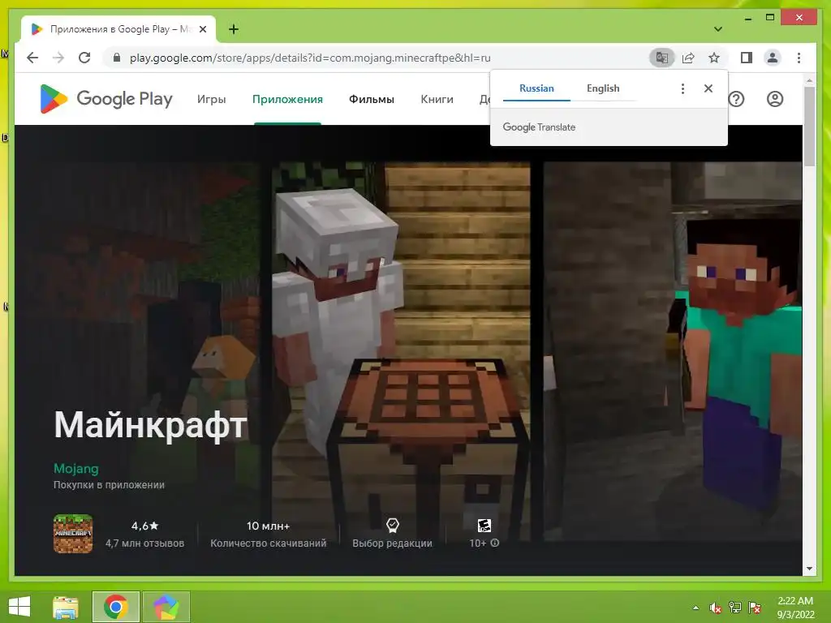Viewport: 831px width, 623px height.
Task: Click the Покупки в приложении text
Action: [109, 485]
